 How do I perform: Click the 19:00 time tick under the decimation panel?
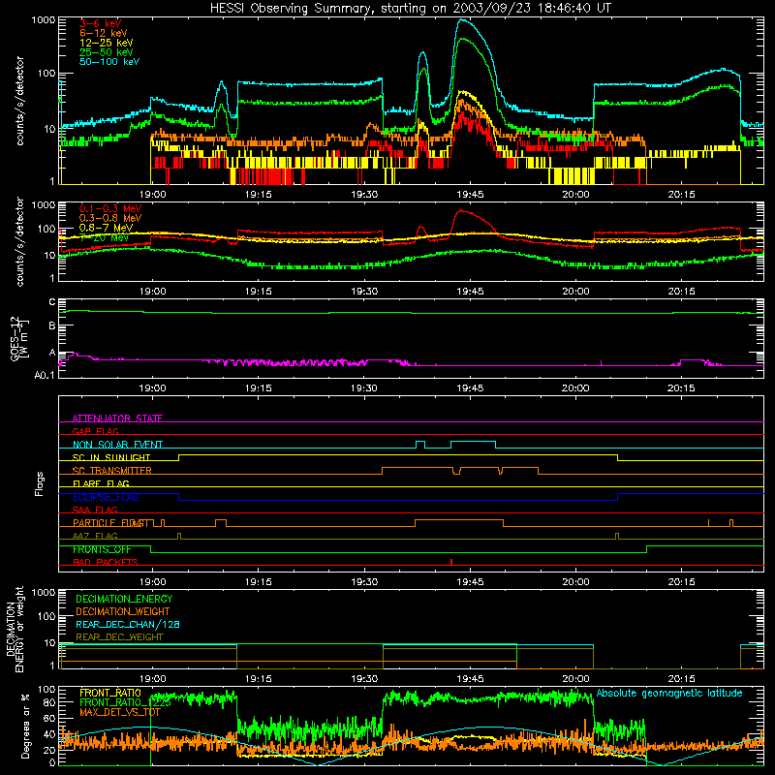(x=153, y=679)
